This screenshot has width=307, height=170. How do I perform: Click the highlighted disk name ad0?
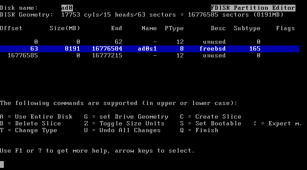tap(67, 8)
